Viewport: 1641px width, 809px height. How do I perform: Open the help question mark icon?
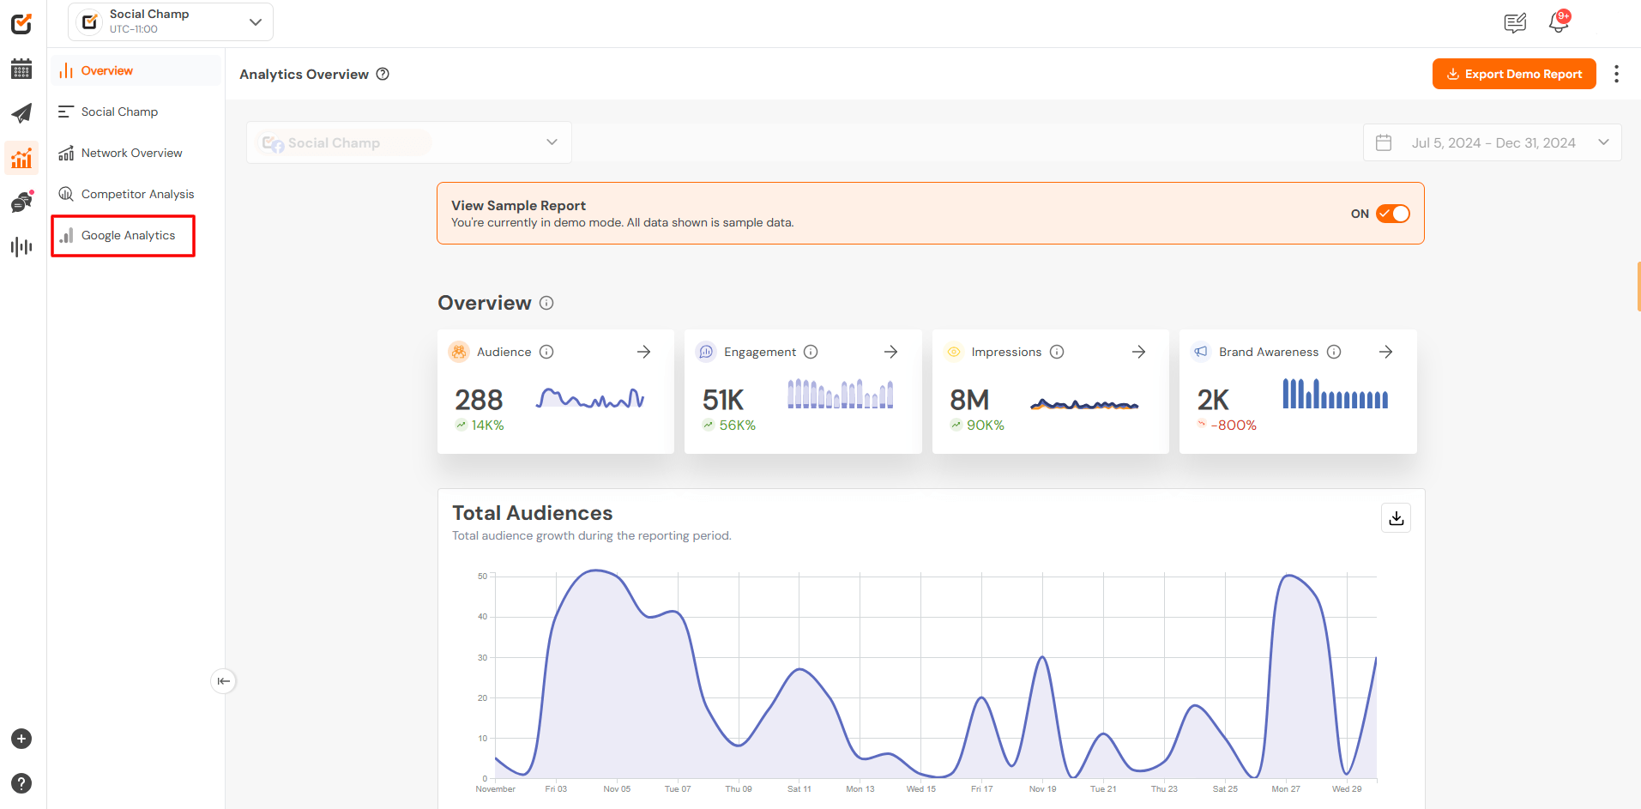point(21,783)
